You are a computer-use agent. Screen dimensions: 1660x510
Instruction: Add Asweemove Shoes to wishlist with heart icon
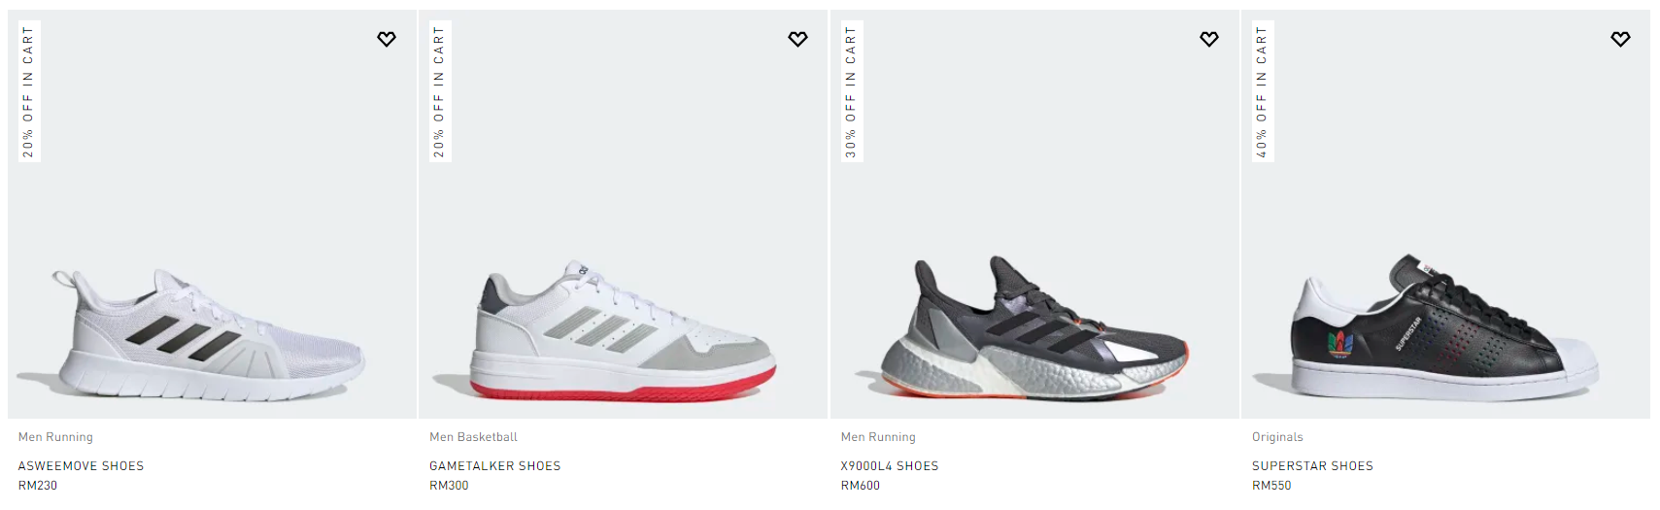click(387, 39)
